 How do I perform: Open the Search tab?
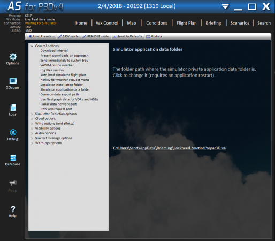point(264,23)
